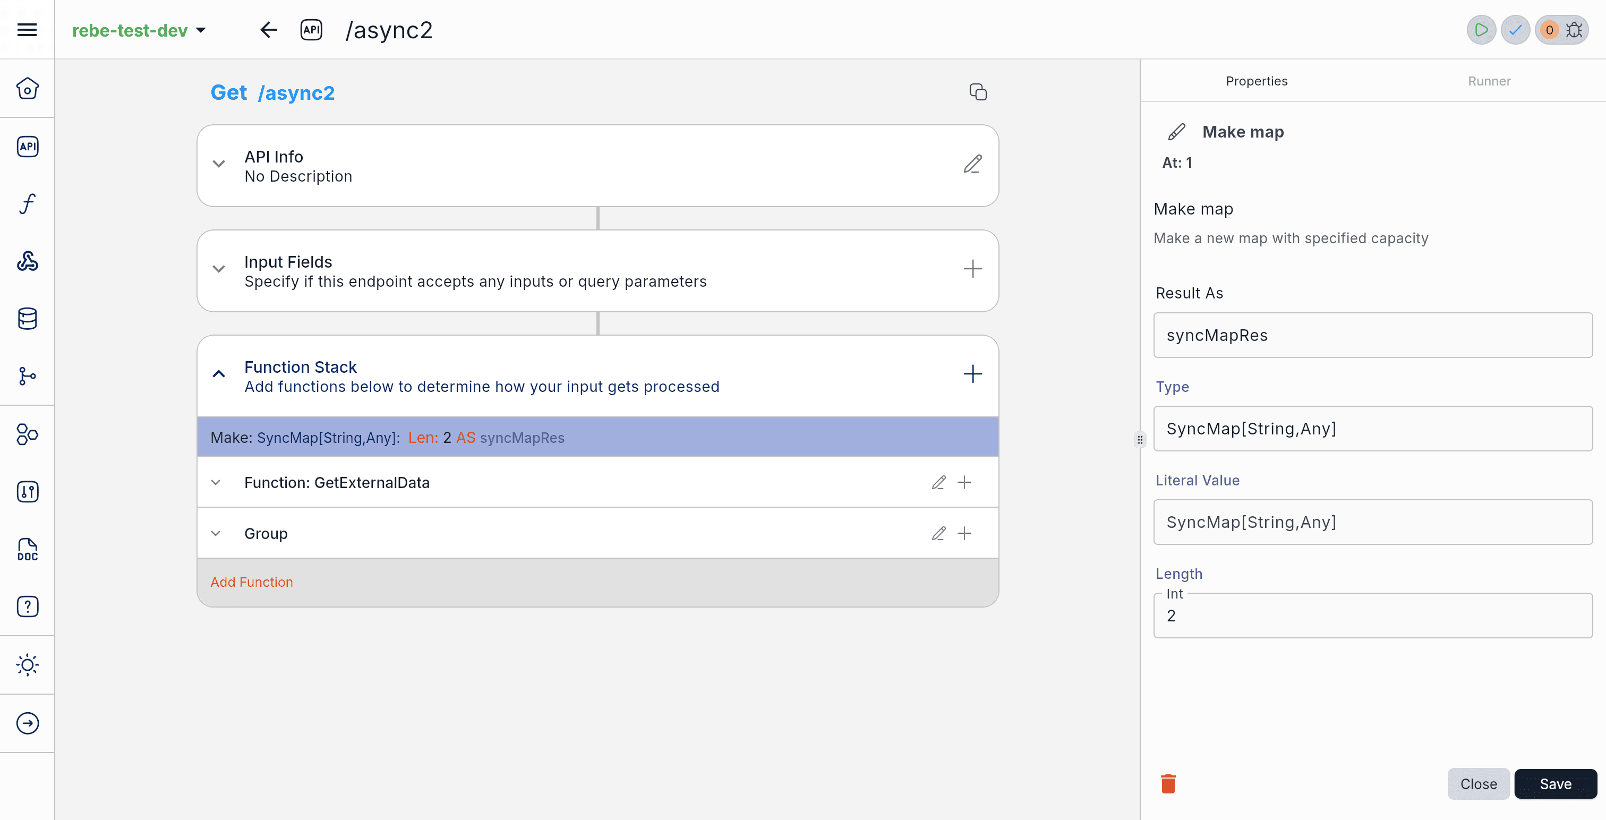Screen dimensions: 1606x820
Task: Expand the Input Fields section
Action: tap(219, 269)
